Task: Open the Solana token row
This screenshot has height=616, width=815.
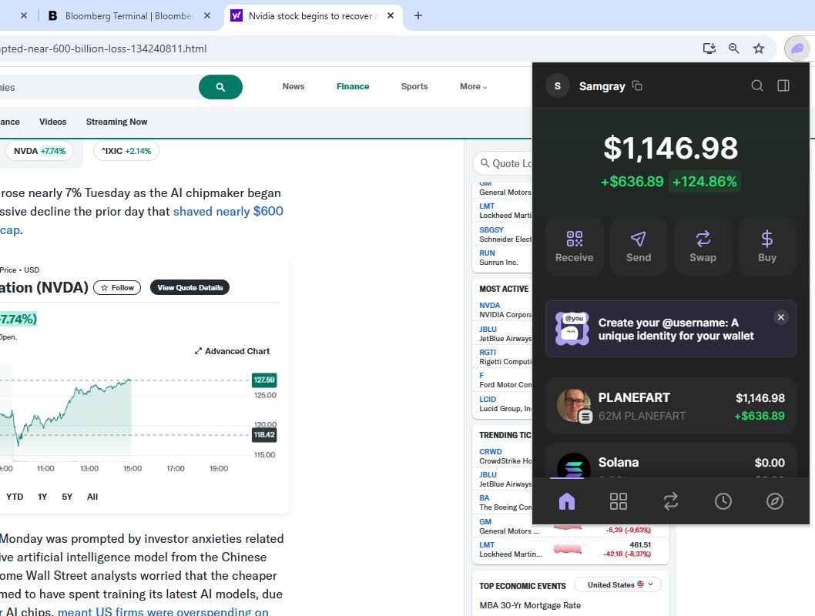Action: click(x=670, y=461)
